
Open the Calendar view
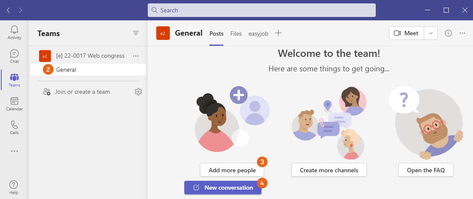[14, 104]
